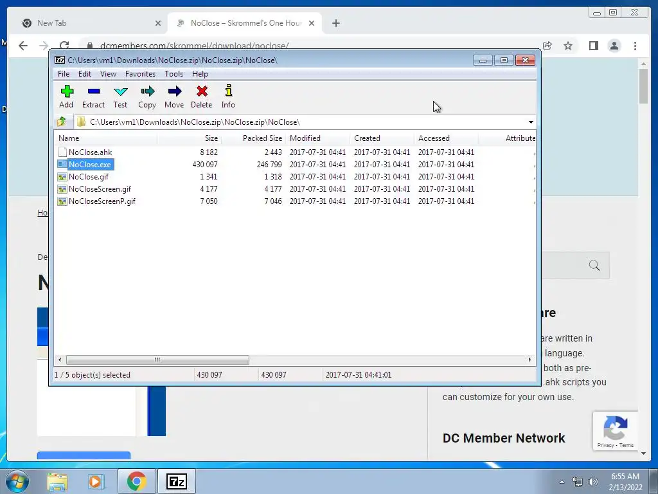Select the NoCloseScreenP.gif file name
658x494 pixels.
[x=102, y=201]
